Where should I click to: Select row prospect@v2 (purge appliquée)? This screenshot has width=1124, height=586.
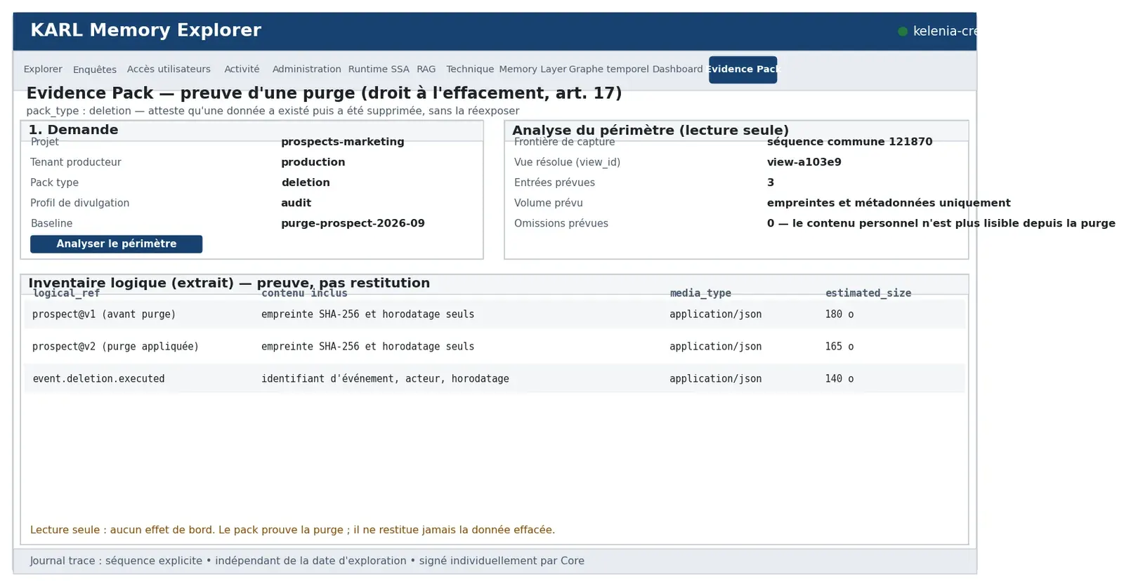coord(495,347)
